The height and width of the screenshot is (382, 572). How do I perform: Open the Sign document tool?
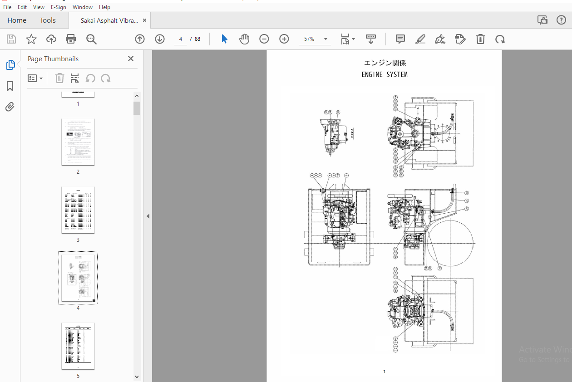tap(440, 39)
